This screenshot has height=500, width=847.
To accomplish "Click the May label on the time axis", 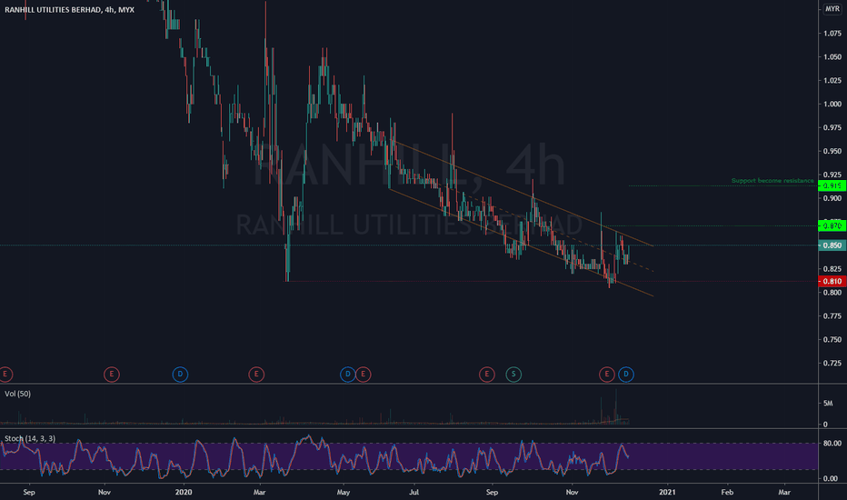I will coord(344,492).
